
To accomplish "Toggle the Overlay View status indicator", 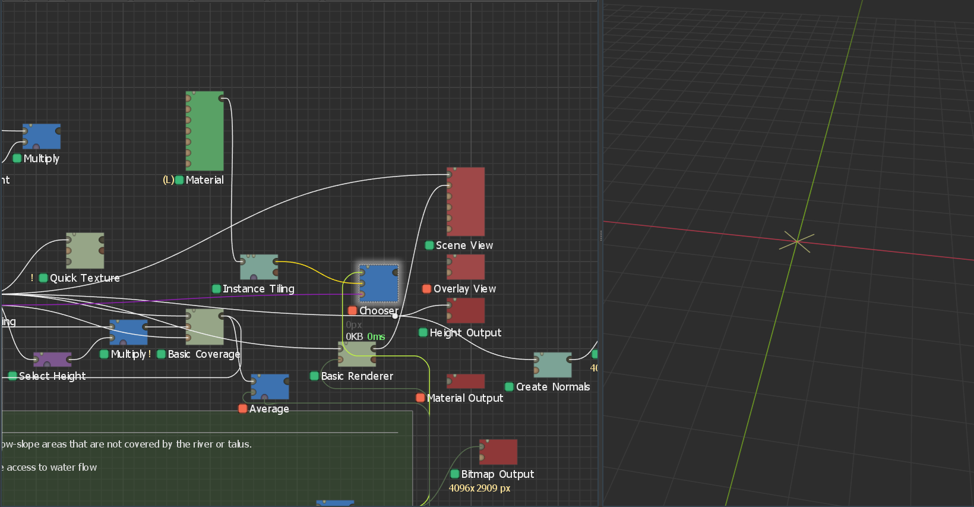I will pyautogui.click(x=426, y=289).
